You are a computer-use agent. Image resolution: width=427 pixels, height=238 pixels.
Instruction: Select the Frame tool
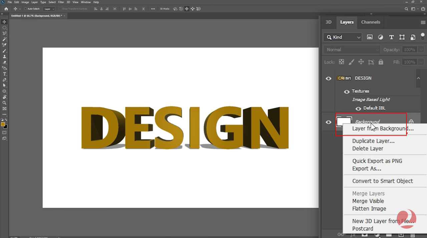pos(4,108)
